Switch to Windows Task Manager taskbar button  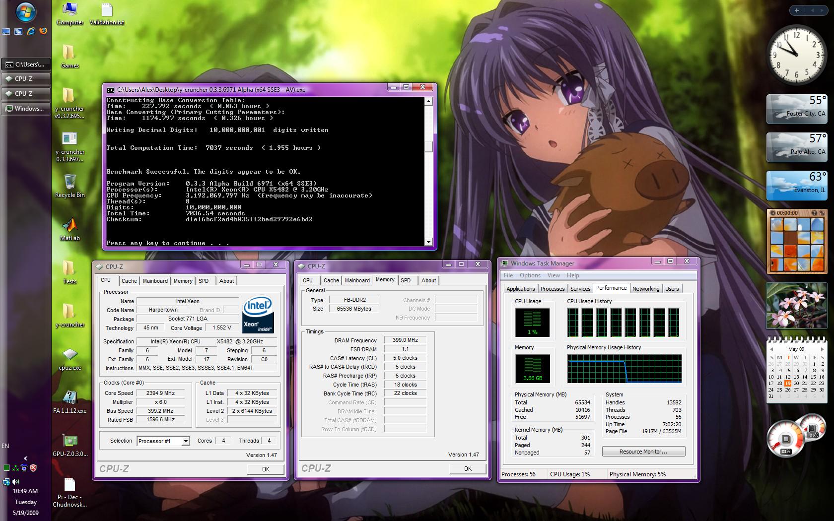(25, 109)
